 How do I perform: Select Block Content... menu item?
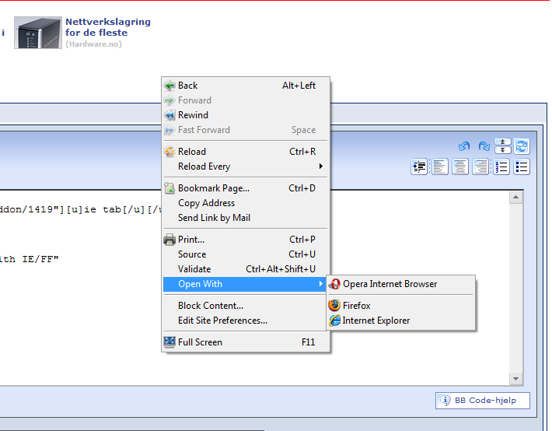246,306
